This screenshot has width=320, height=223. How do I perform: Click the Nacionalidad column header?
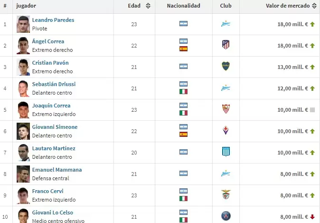184,6
